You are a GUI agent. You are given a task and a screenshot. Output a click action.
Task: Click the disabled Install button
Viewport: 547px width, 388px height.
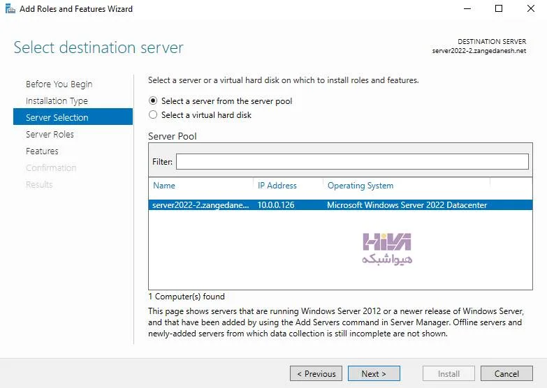click(448, 374)
